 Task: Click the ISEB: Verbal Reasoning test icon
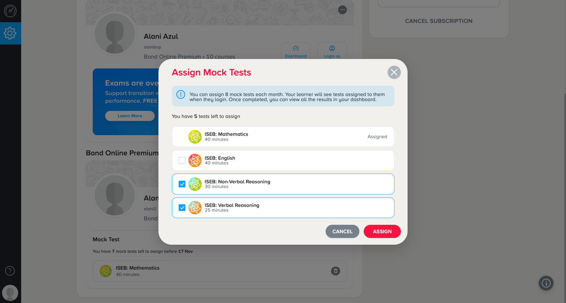tap(195, 208)
